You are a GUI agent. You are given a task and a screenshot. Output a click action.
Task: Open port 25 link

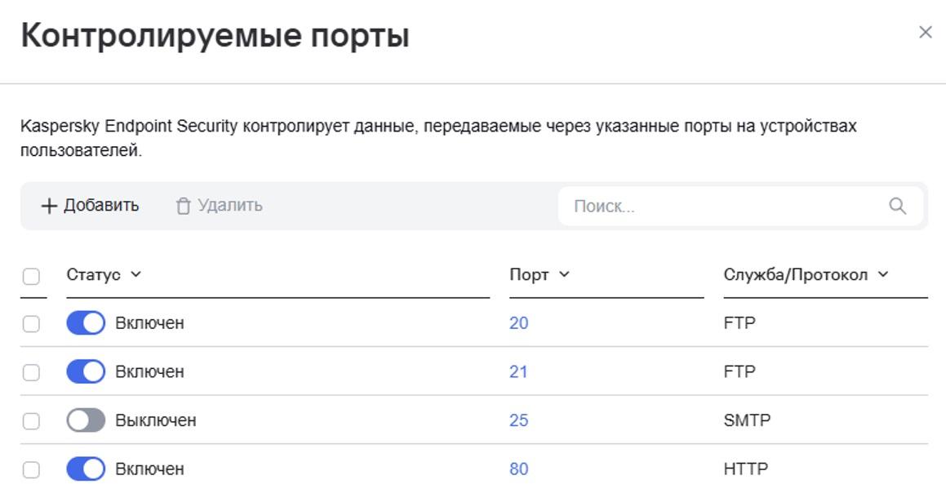pos(519,420)
